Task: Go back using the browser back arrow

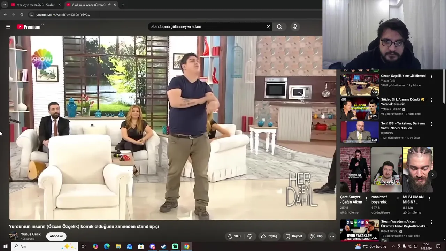Action: 5,15
